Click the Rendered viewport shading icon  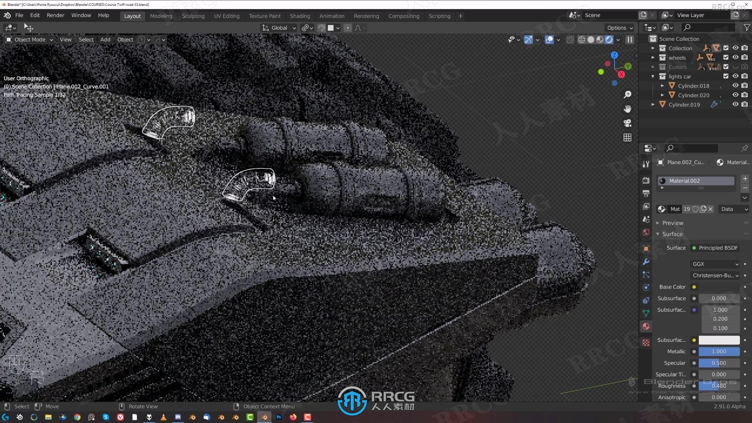coord(609,39)
